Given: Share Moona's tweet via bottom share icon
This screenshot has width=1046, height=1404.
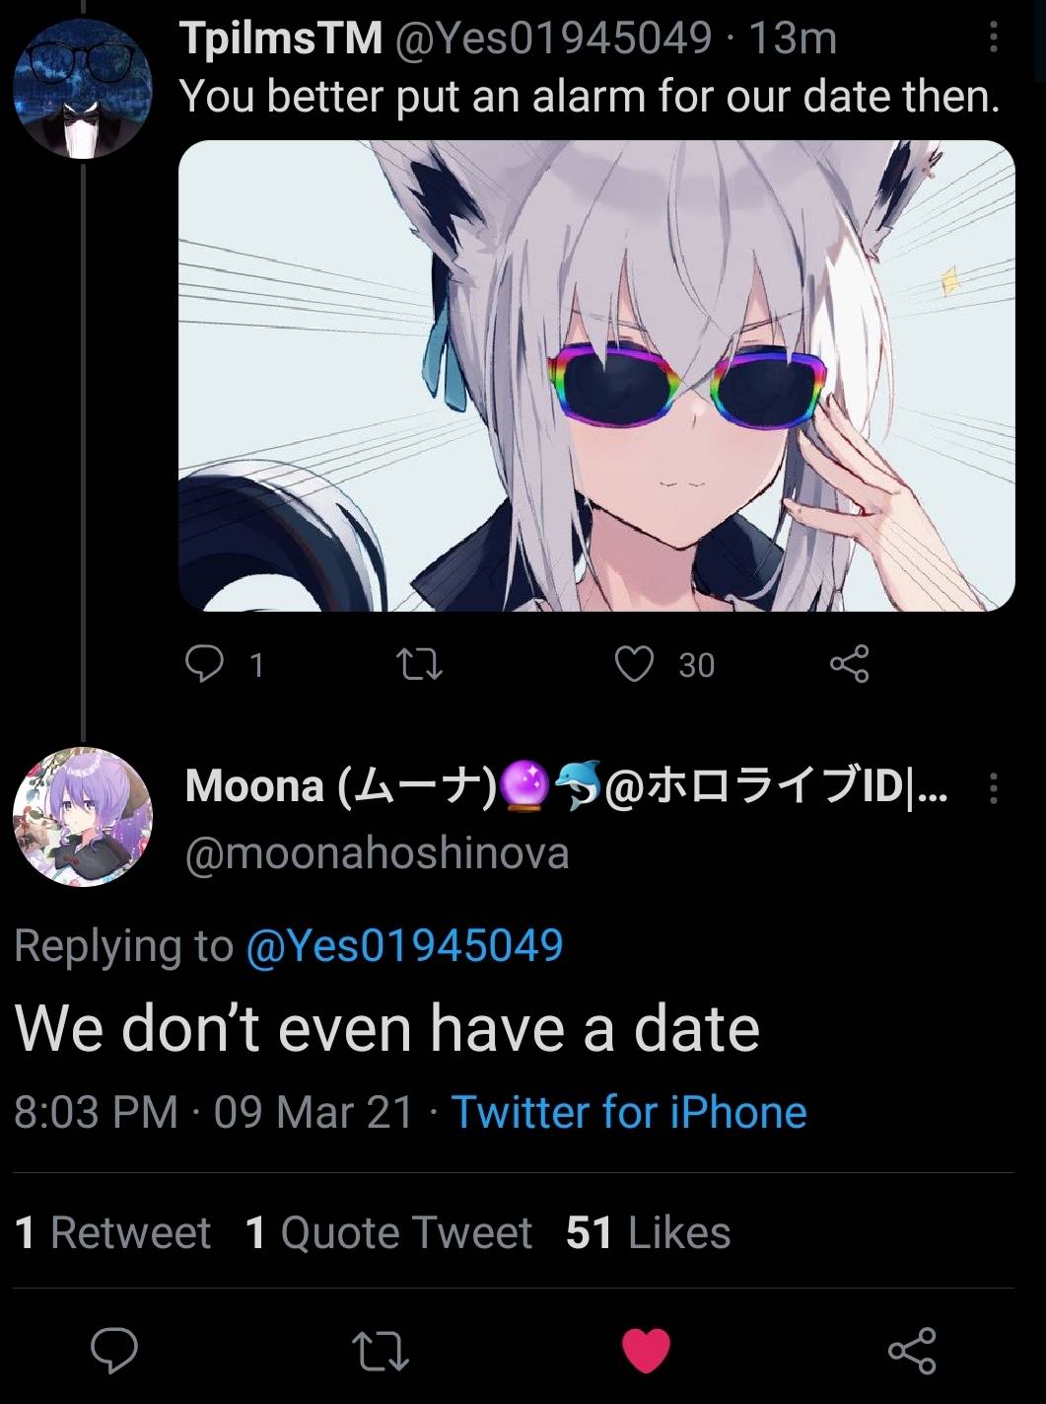Looking at the screenshot, I should coord(912,1351).
